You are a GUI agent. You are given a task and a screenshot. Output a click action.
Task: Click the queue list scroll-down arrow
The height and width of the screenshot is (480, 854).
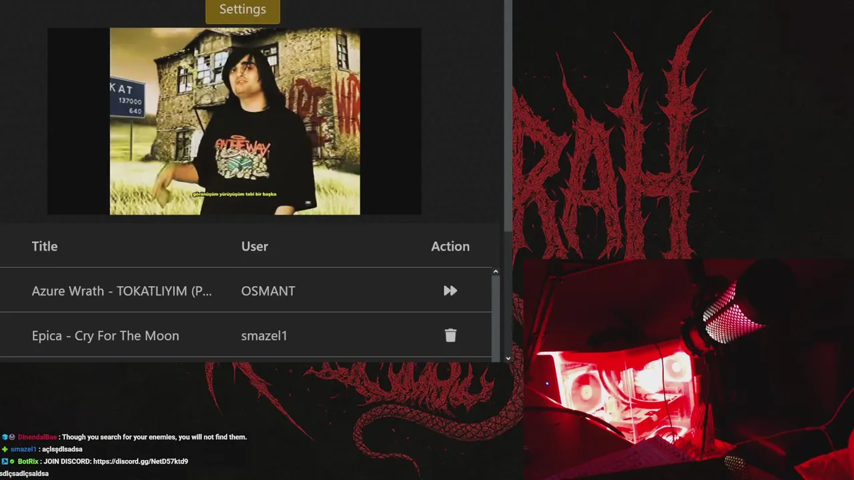(508, 358)
